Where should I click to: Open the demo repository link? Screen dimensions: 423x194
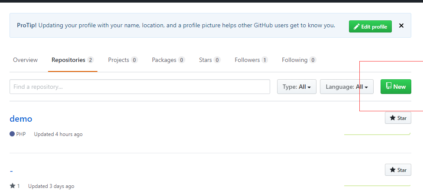(x=21, y=119)
